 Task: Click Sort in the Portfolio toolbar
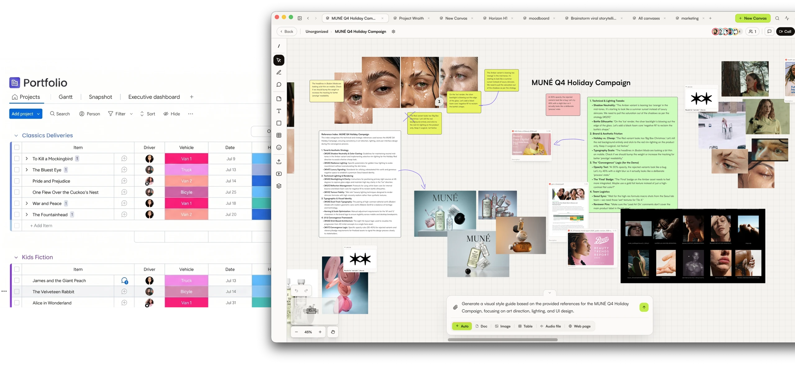(148, 114)
